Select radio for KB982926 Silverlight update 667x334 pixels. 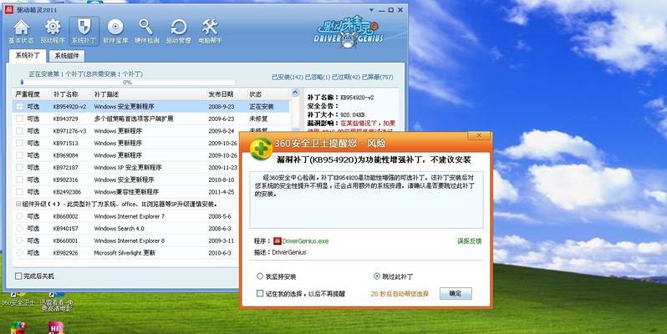pos(19,253)
